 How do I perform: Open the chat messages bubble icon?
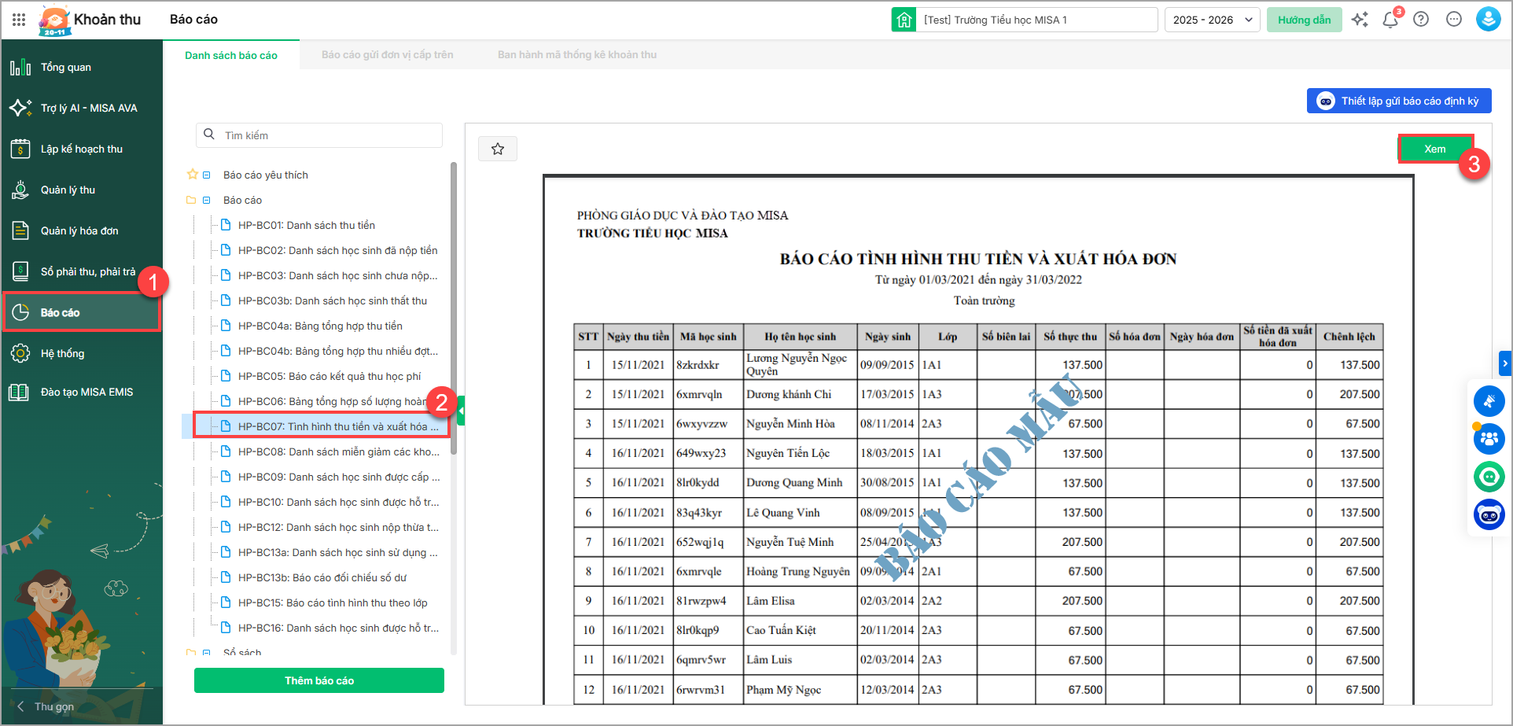tap(1454, 20)
